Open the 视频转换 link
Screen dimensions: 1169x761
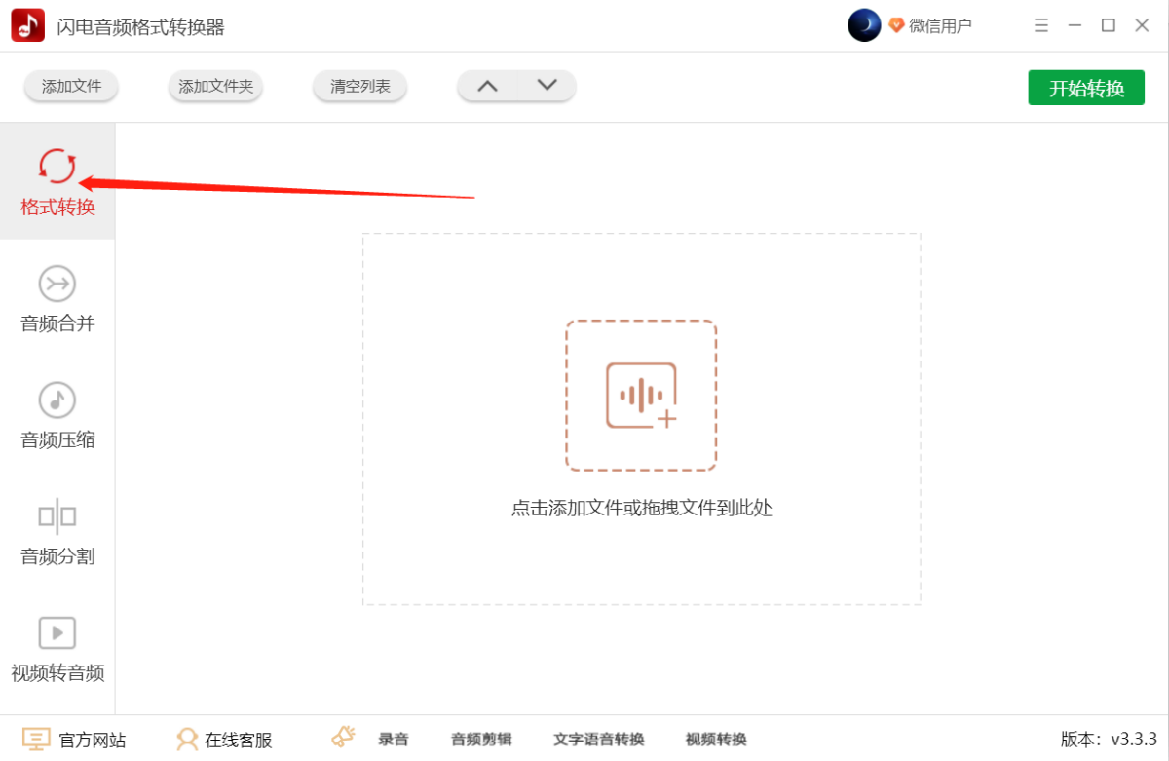(x=716, y=740)
